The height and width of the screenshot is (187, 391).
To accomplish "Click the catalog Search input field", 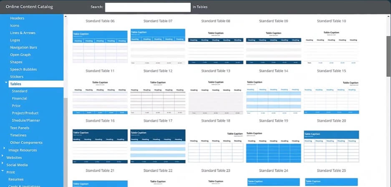I will coord(148,7).
